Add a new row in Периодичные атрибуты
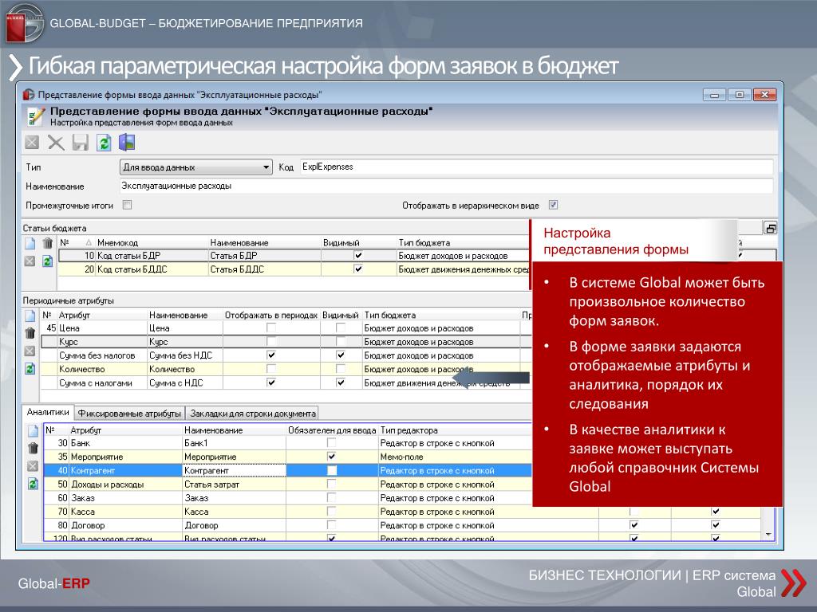 click(30, 316)
